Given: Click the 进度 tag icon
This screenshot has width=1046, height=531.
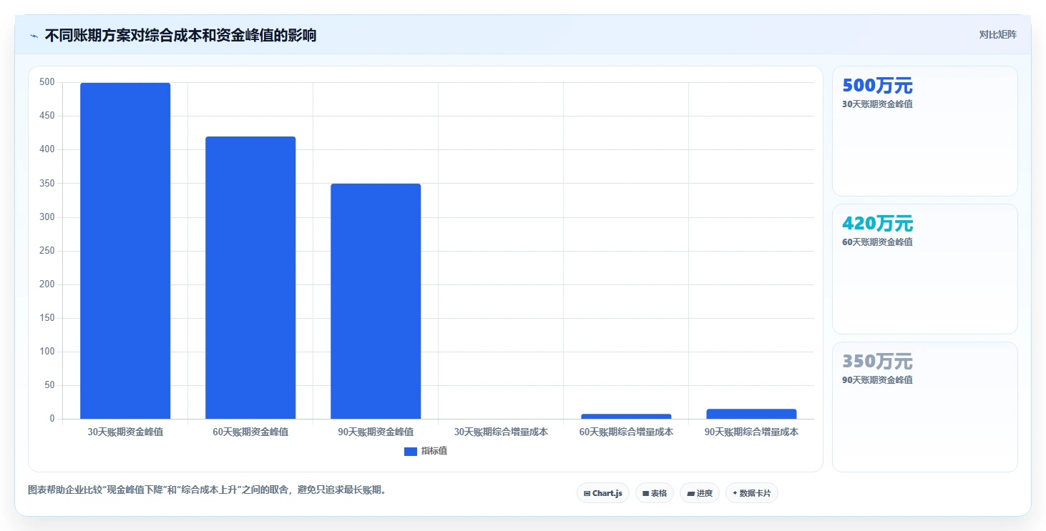Looking at the screenshot, I should coord(690,493).
